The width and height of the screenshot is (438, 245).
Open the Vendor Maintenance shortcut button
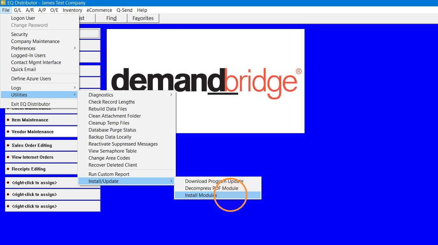pyautogui.click(x=41, y=132)
